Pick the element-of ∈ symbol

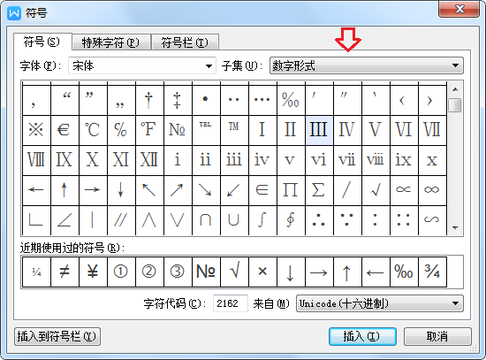pyautogui.click(x=262, y=189)
